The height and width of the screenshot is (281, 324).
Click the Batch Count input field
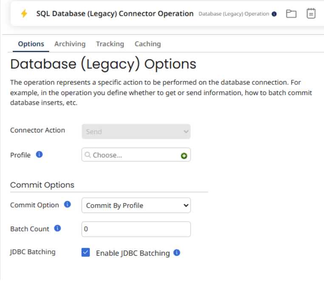click(136, 229)
